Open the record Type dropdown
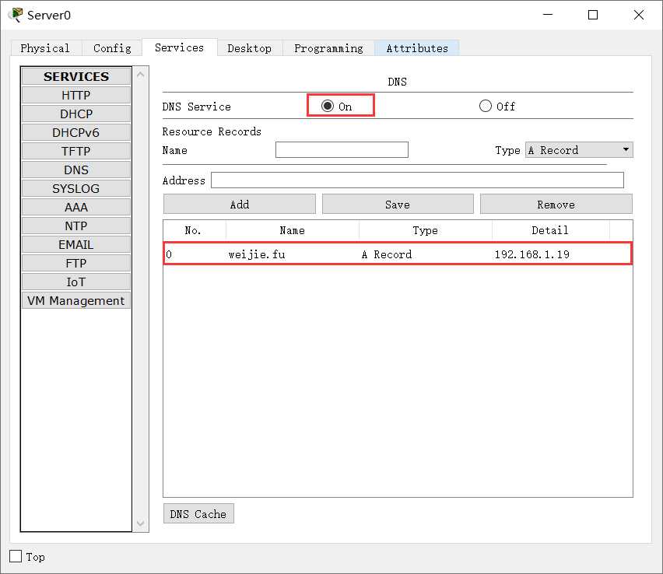 (x=579, y=149)
